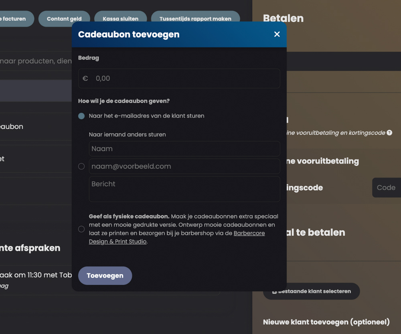Image resolution: width=401 pixels, height=334 pixels.
Task: Click the help icon beside kortingscode text
Action: tap(389, 133)
